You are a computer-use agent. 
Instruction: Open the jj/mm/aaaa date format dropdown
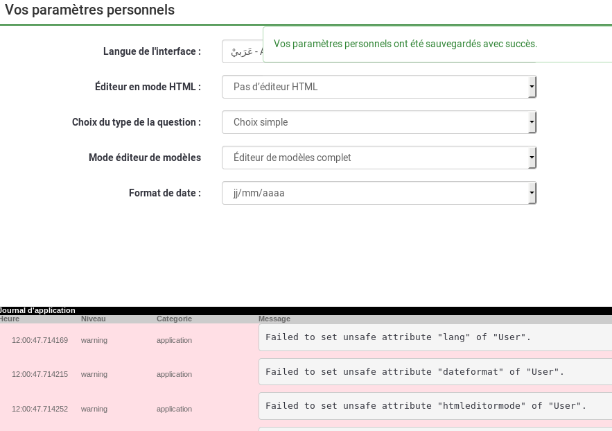(x=378, y=193)
